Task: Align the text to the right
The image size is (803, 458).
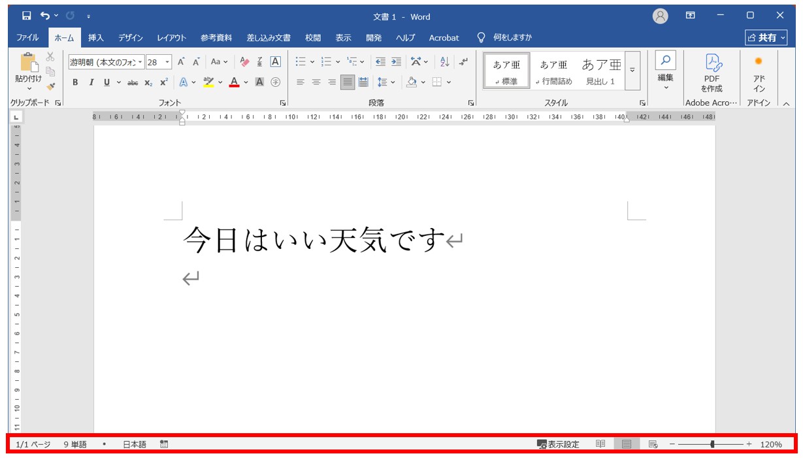Action: [332, 82]
